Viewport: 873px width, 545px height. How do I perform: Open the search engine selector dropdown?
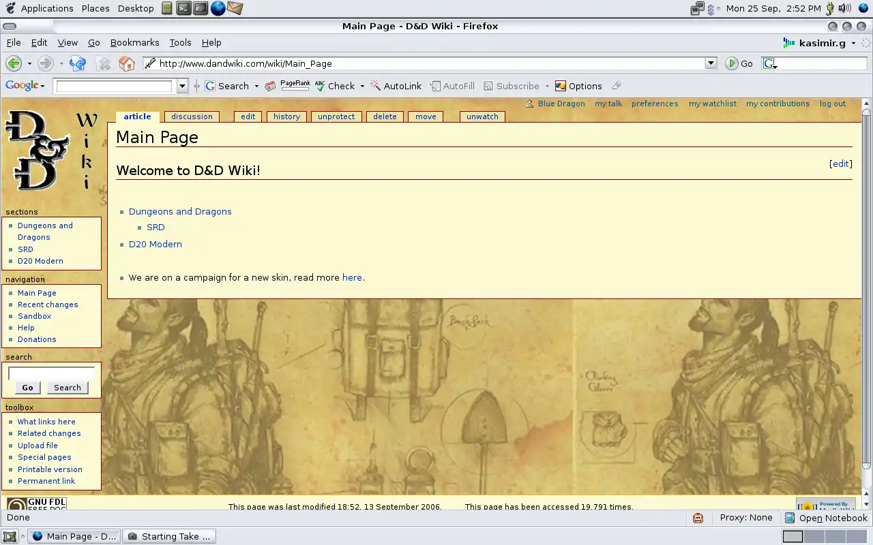click(x=770, y=63)
